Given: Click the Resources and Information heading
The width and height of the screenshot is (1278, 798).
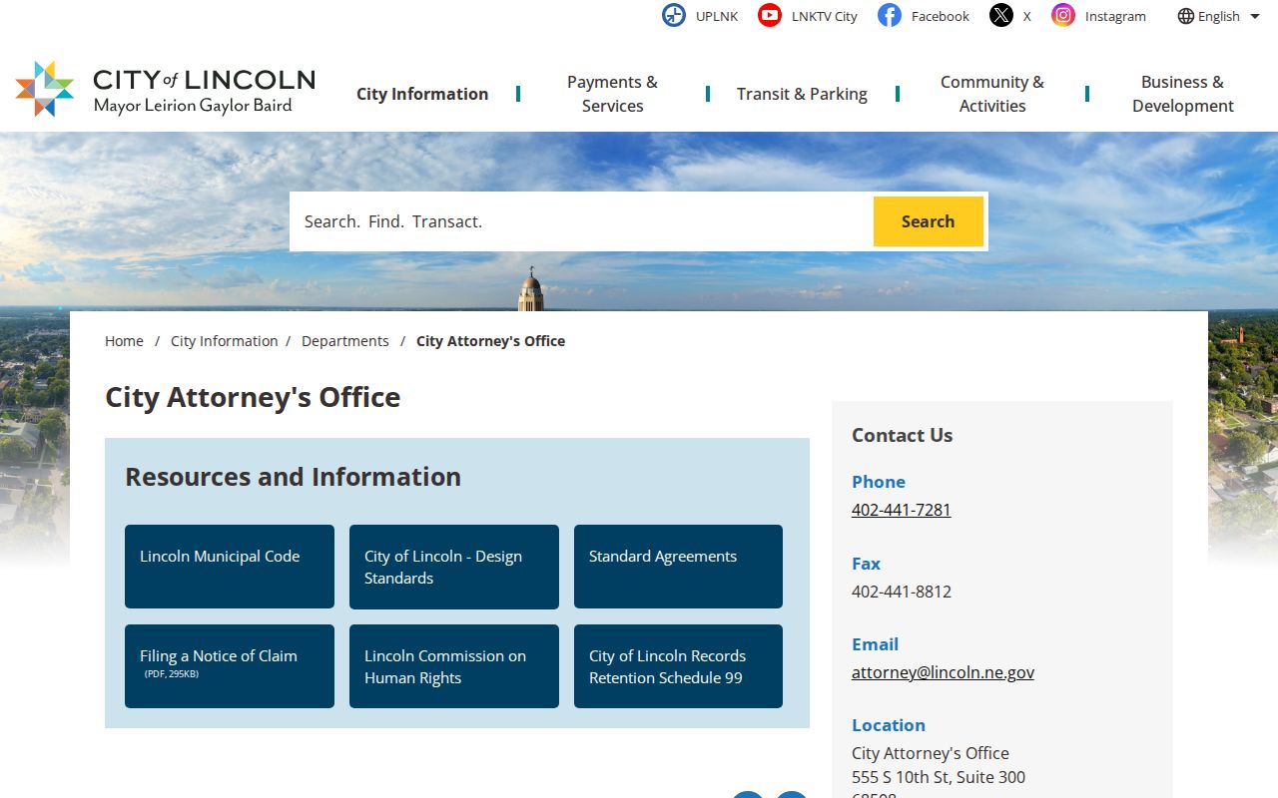Looking at the screenshot, I should pyautogui.click(x=293, y=477).
